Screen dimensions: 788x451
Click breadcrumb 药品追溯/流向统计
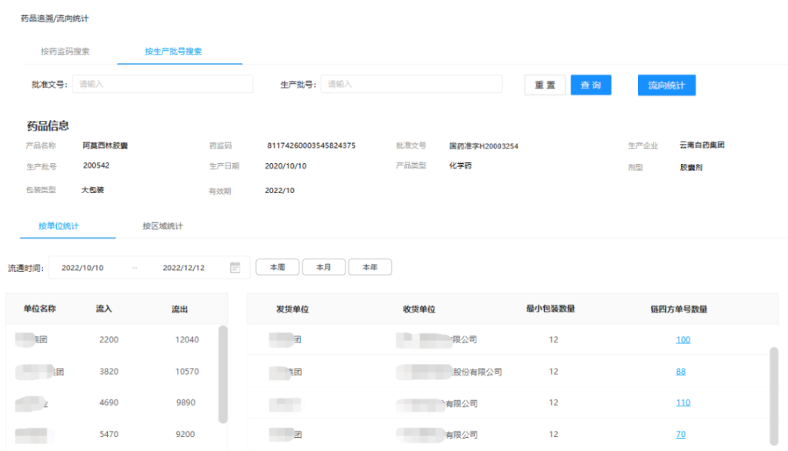pyautogui.click(x=55, y=18)
